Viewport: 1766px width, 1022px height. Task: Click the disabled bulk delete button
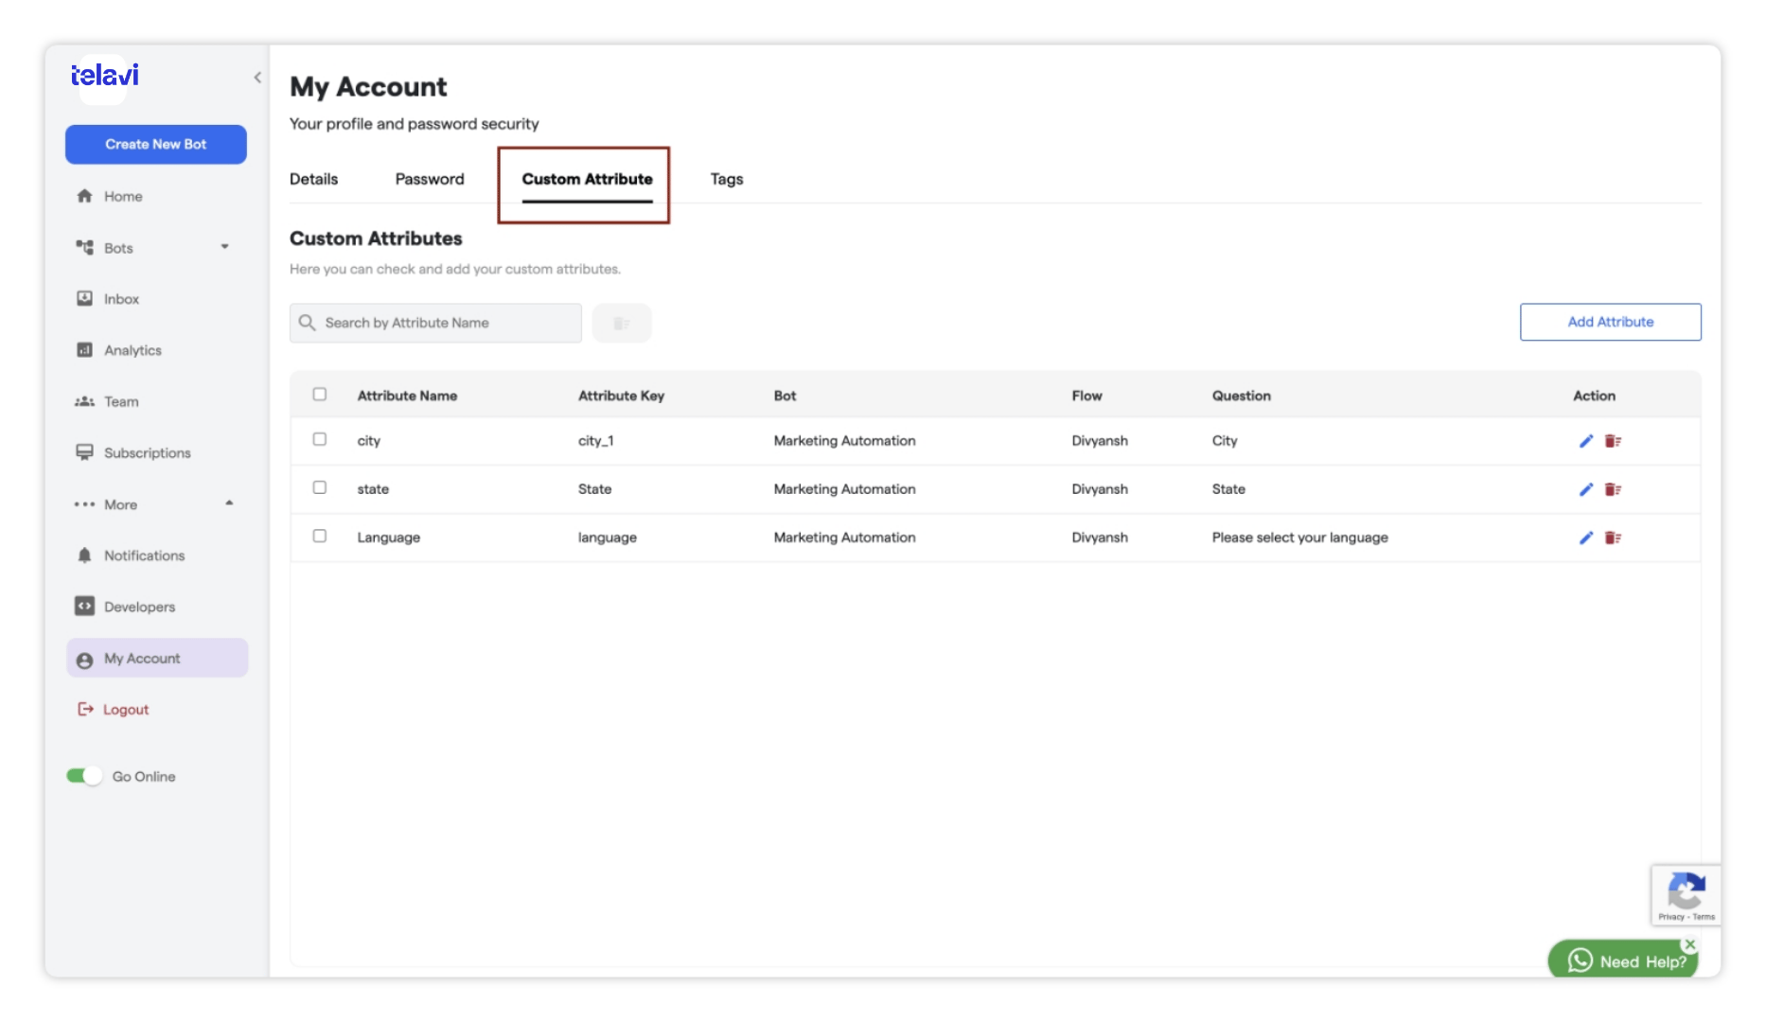point(622,323)
